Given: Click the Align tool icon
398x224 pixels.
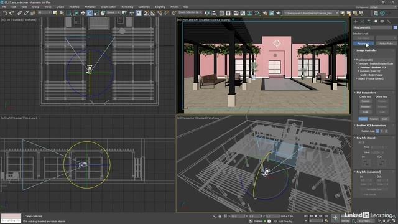Looking at the screenshot, I should (x=214, y=13).
